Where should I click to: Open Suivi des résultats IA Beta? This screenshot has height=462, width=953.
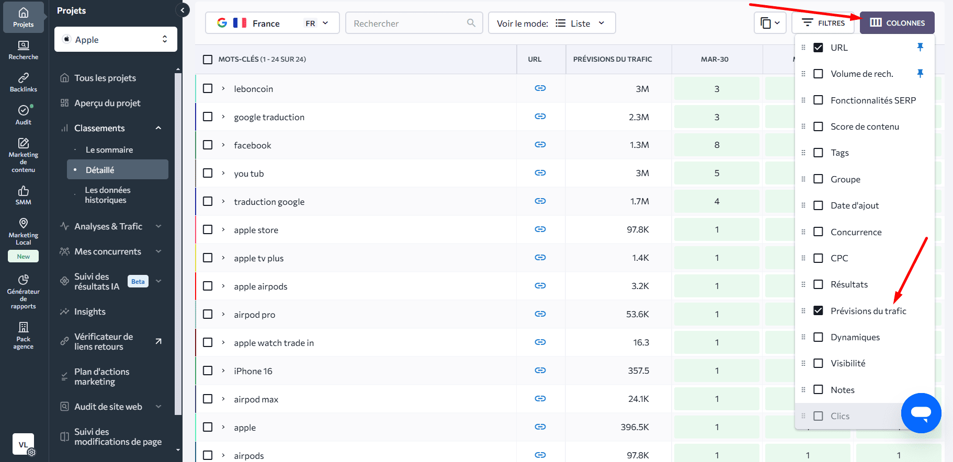(111, 281)
